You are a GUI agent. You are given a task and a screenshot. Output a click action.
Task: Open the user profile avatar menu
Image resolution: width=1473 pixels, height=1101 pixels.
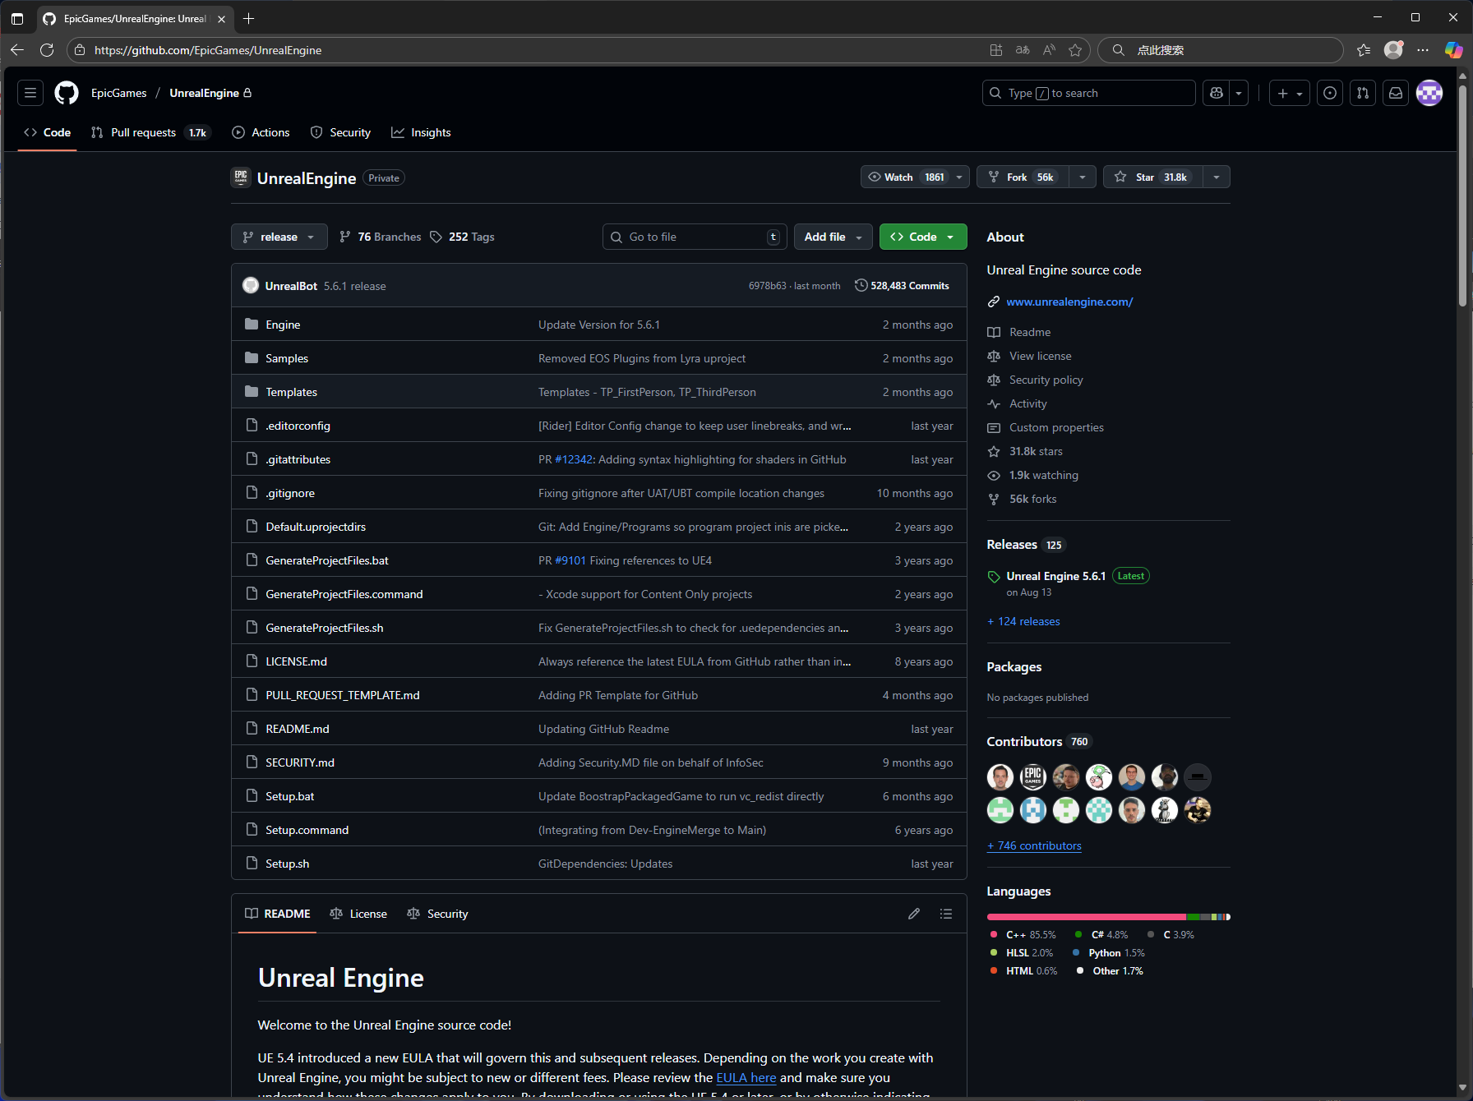[x=1429, y=93]
